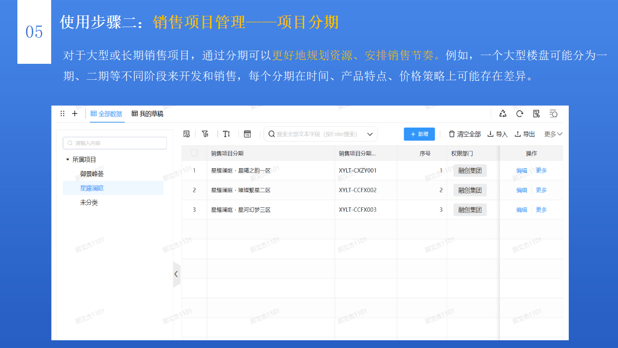Click the grid handle icon beside the plus

coord(62,114)
